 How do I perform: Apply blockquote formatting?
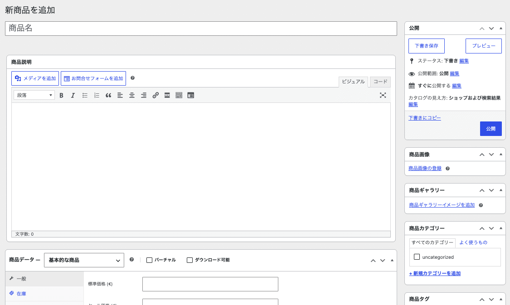(x=108, y=95)
